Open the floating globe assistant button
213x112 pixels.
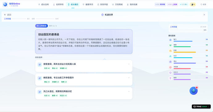[194, 90]
